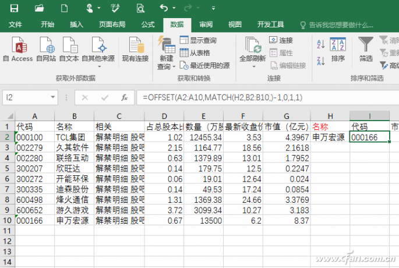399x268 pixels.
Task: Click cell with 欣旺达
Action: (74, 168)
